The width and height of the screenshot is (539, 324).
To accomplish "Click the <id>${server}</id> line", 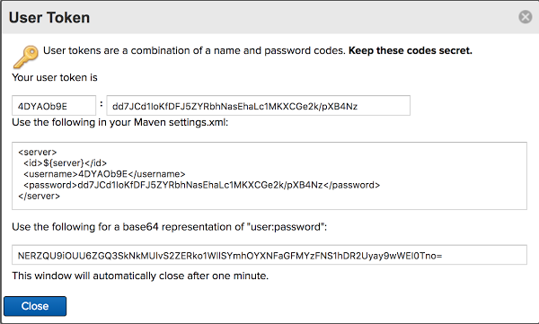I will [x=65, y=162].
